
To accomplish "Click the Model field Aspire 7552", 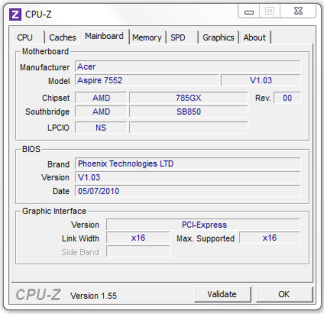I will [147, 80].
